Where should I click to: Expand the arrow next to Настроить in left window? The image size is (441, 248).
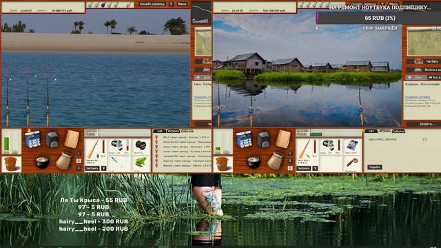103,168
